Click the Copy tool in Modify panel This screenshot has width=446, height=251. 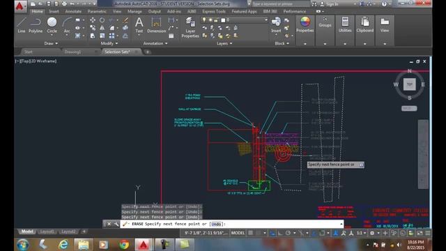(93, 28)
